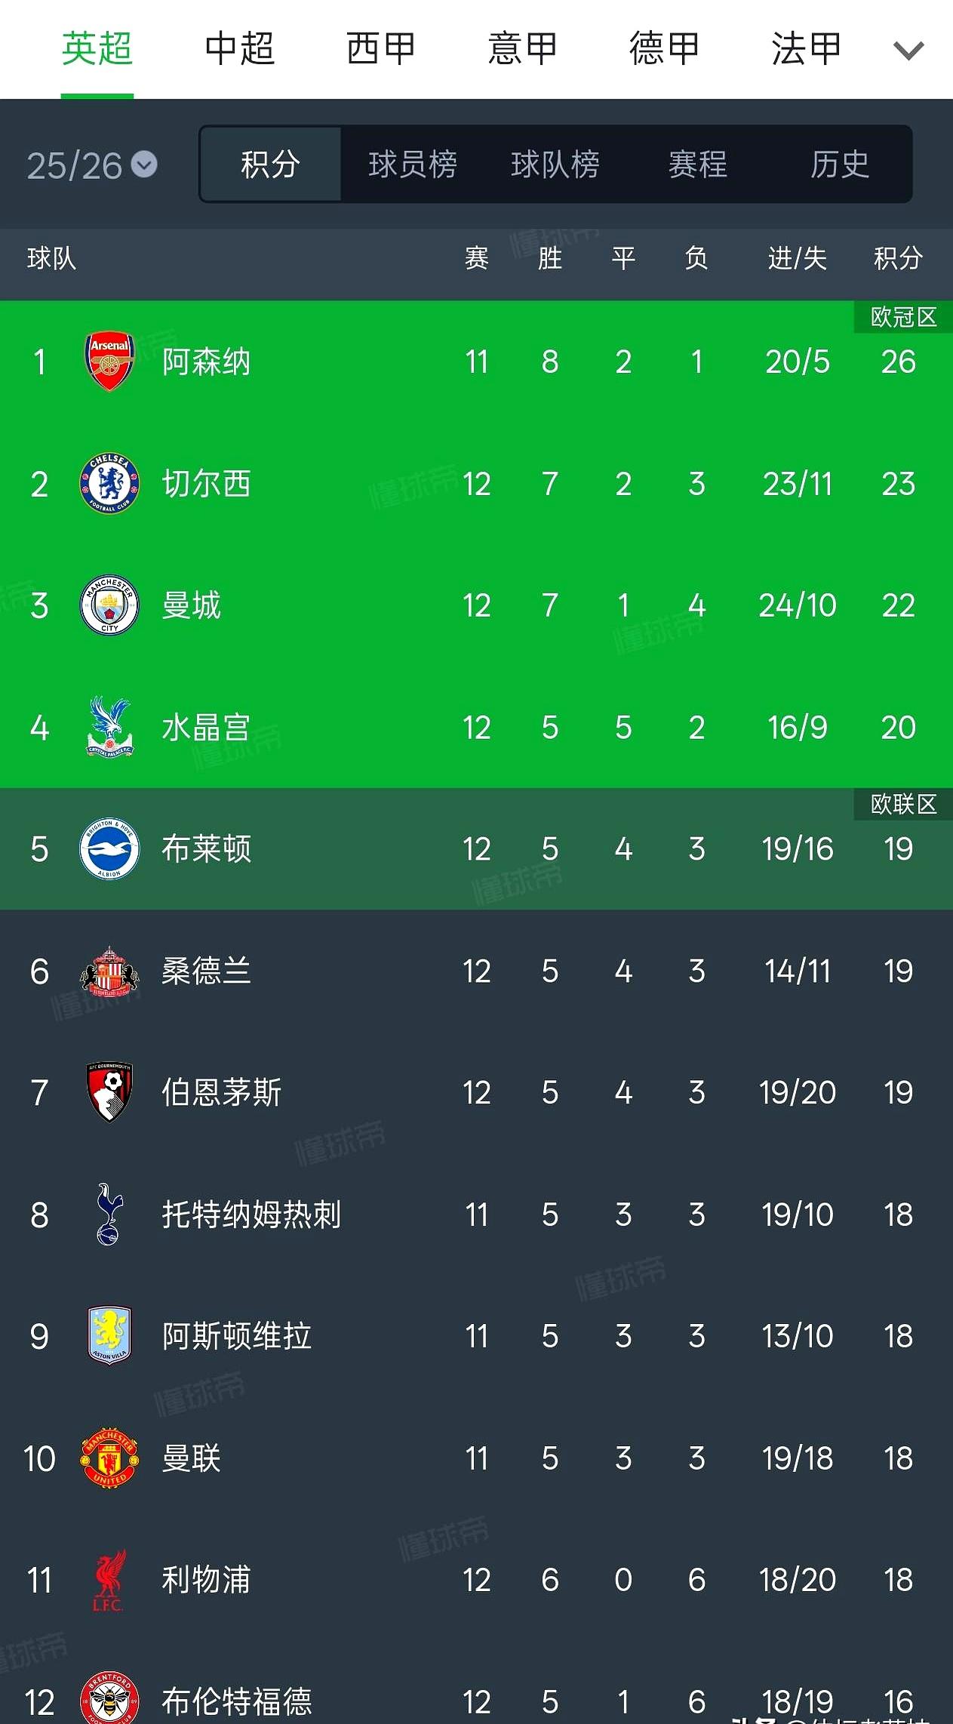Open the Aston Villa crest

pos(109,1335)
